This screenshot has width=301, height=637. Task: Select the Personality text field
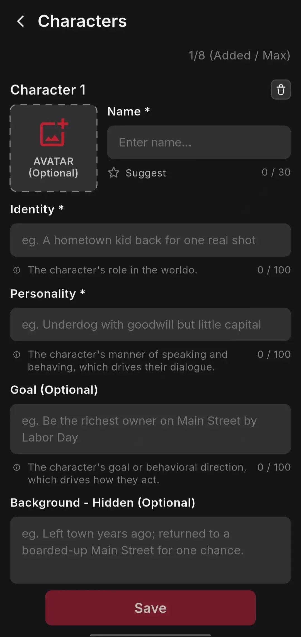coord(151,325)
